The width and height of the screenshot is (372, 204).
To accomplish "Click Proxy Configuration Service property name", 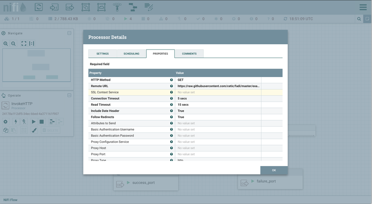I will pos(110,142).
